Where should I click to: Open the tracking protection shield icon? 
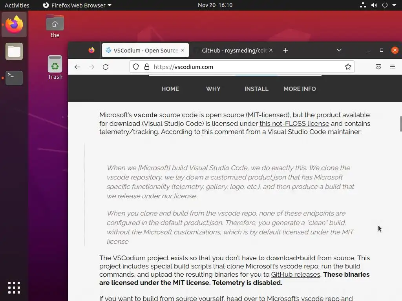tap(136, 67)
